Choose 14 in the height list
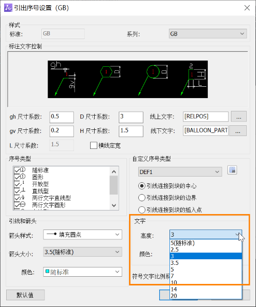Image resolution: width=256 pixels, height=307 pixels. (206, 289)
